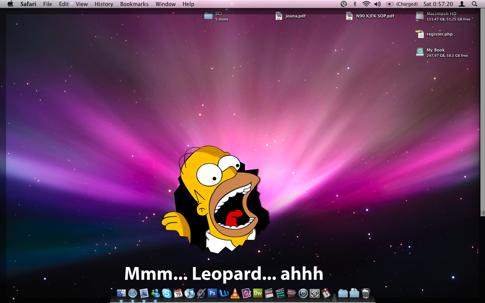Open the first plain folder stack in Dock
Image resolution: width=485 pixels, height=303 pixels.
343,293
